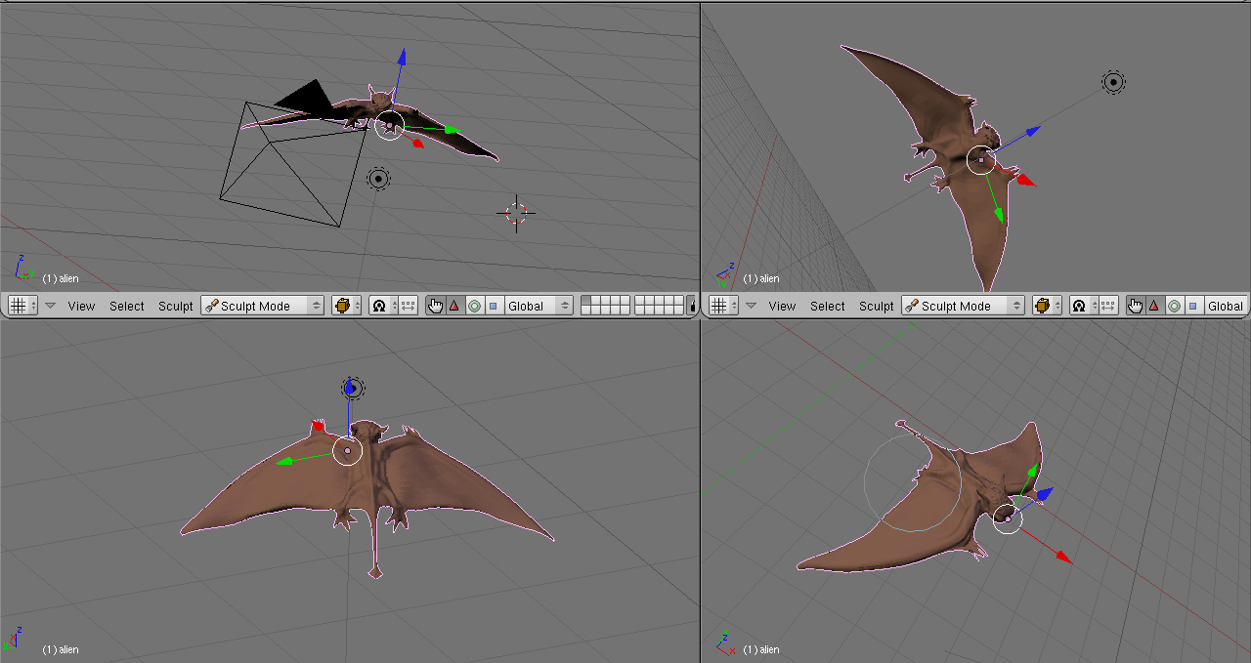
Task: Open pivot point selector in right header
Action: 1084,306
